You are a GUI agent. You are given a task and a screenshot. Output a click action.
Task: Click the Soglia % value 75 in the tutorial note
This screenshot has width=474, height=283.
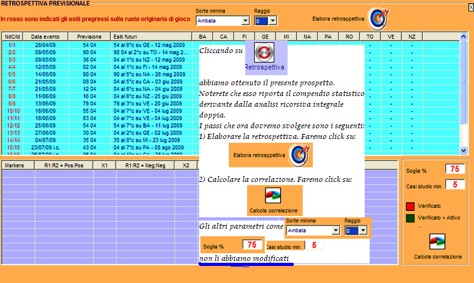(x=252, y=244)
